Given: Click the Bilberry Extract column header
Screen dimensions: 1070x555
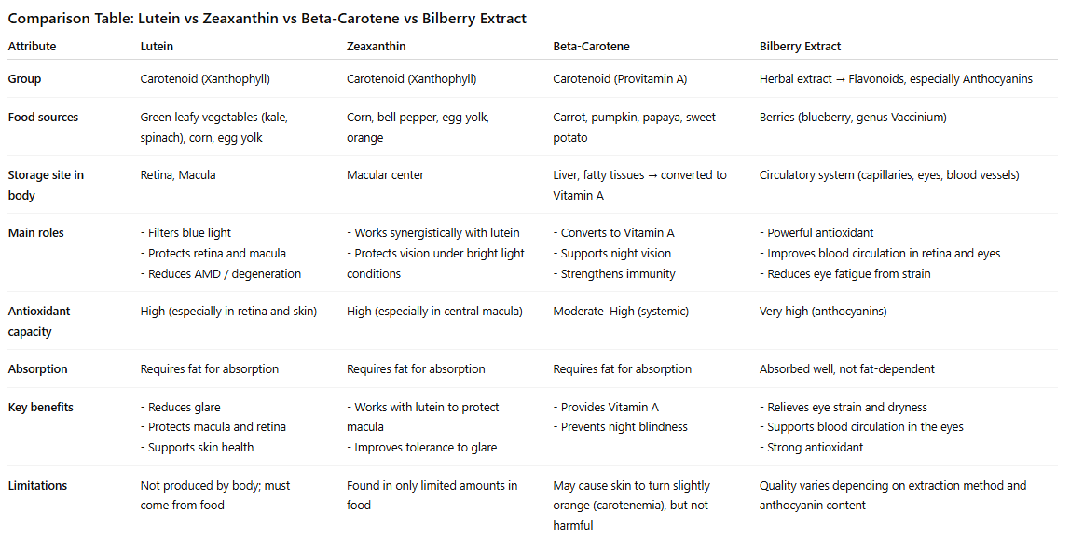Looking at the screenshot, I should tap(800, 46).
